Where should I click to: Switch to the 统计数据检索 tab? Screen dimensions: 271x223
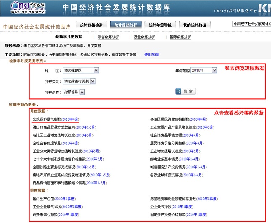tap(92, 25)
